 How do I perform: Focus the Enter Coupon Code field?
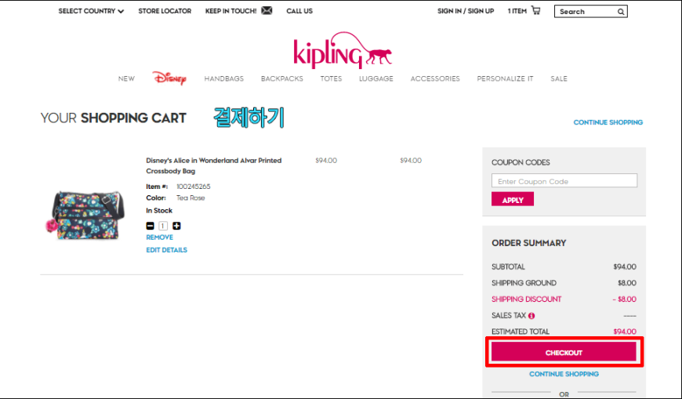point(564,181)
